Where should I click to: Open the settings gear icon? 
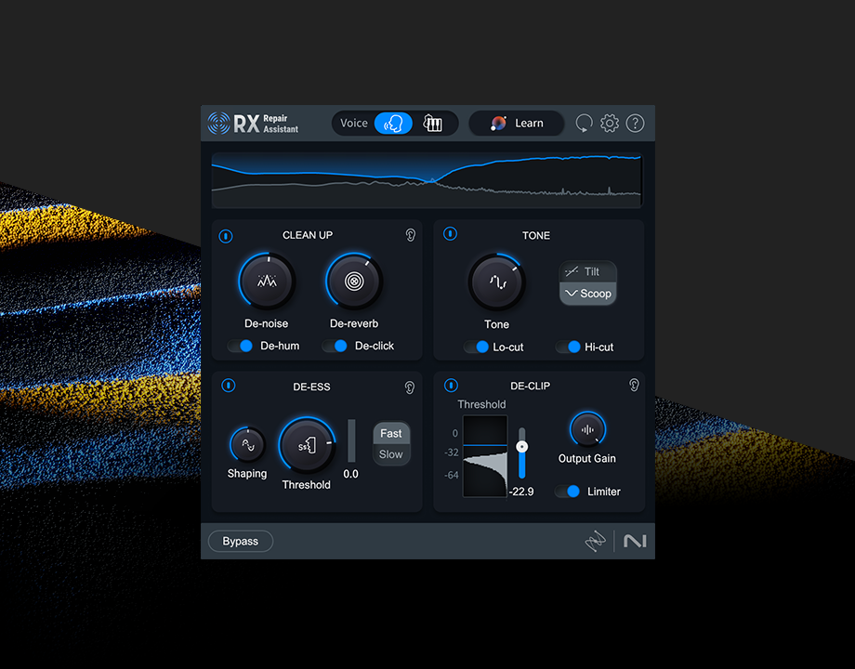(610, 124)
